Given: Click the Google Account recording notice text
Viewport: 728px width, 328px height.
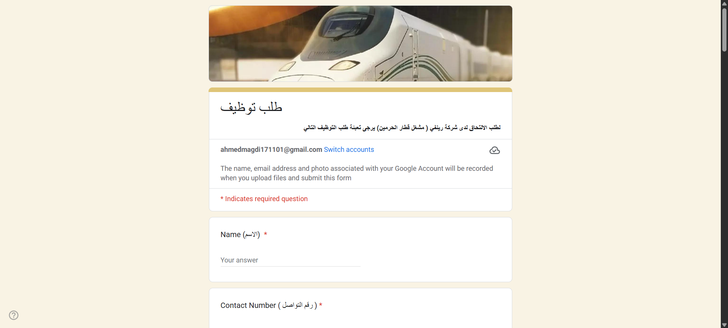Looking at the screenshot, I should tap(356, 173).
